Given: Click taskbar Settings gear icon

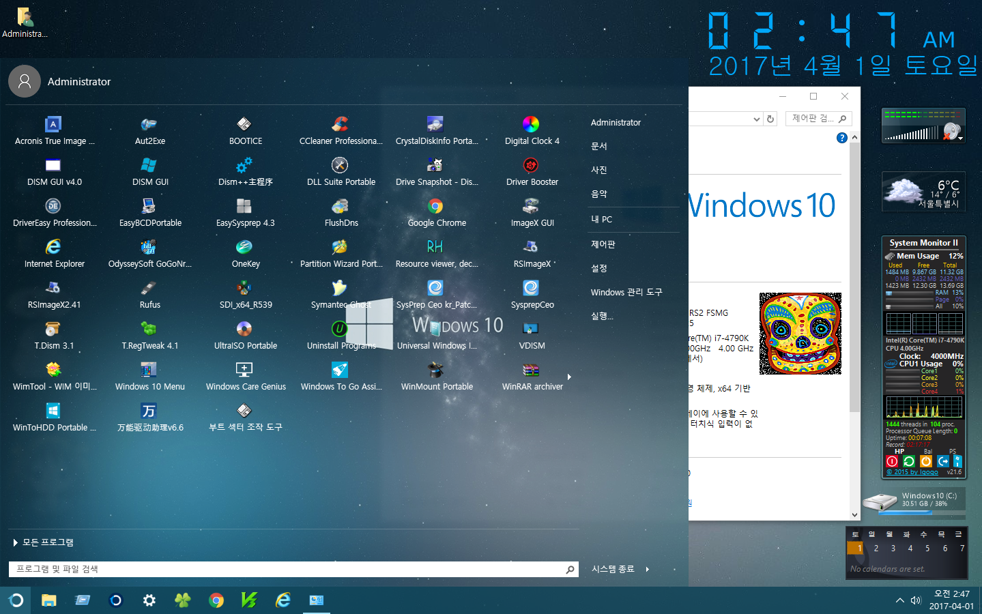Looking at the screenshot, I should [x=149, y=600].
